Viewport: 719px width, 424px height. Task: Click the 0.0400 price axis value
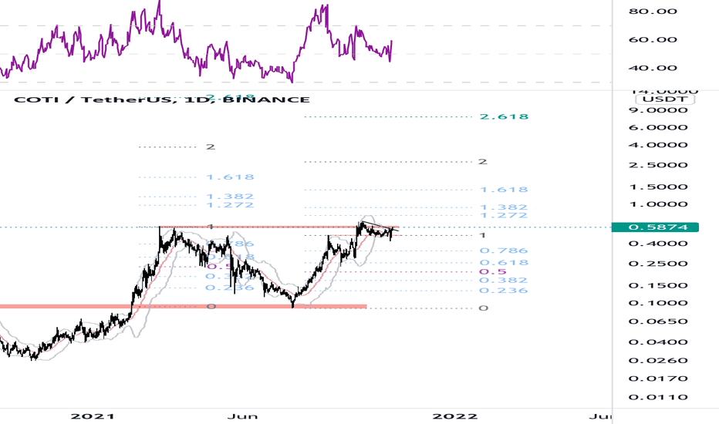658,342
